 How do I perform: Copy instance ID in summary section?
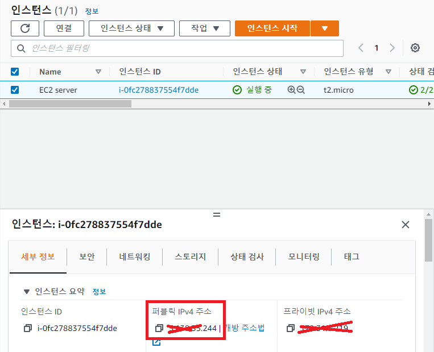pyautogui.click(x=28, y=328)
